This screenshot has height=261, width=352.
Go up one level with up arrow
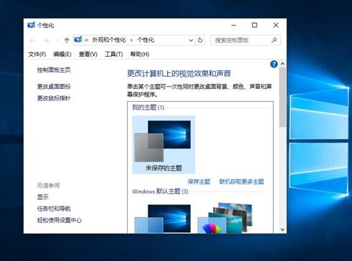tap(67, 40)
